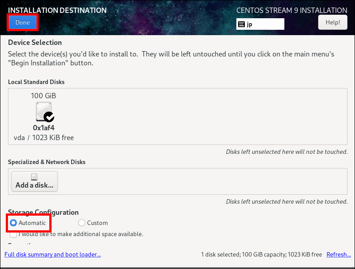Click the 0x1af4 disk name label
Screen dimensions: 355x269
pyautogui.click(x=44, y=128)
